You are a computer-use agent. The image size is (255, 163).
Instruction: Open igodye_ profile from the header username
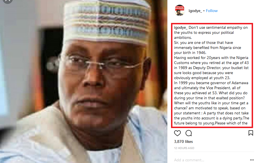pyautogui.click(x=195, y=11)
